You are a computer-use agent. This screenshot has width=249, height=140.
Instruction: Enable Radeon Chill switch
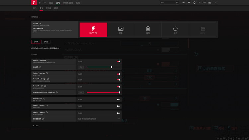(x=118, y=100)
